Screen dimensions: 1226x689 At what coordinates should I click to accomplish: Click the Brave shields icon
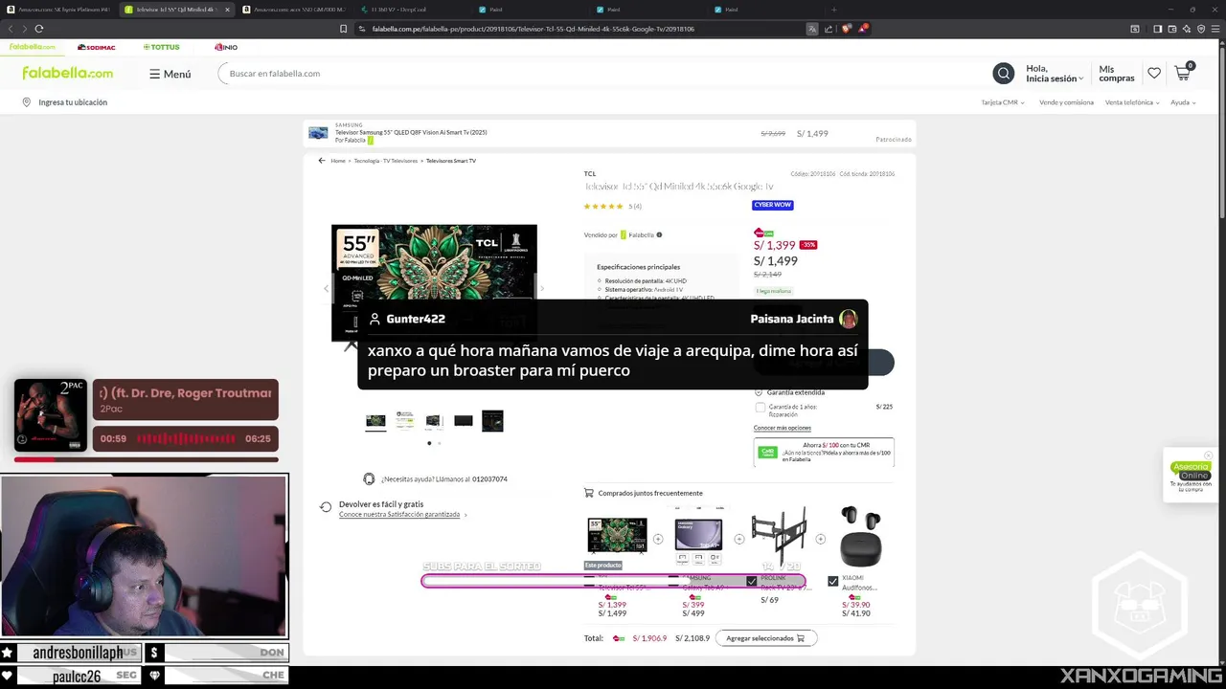click(846, 29)
